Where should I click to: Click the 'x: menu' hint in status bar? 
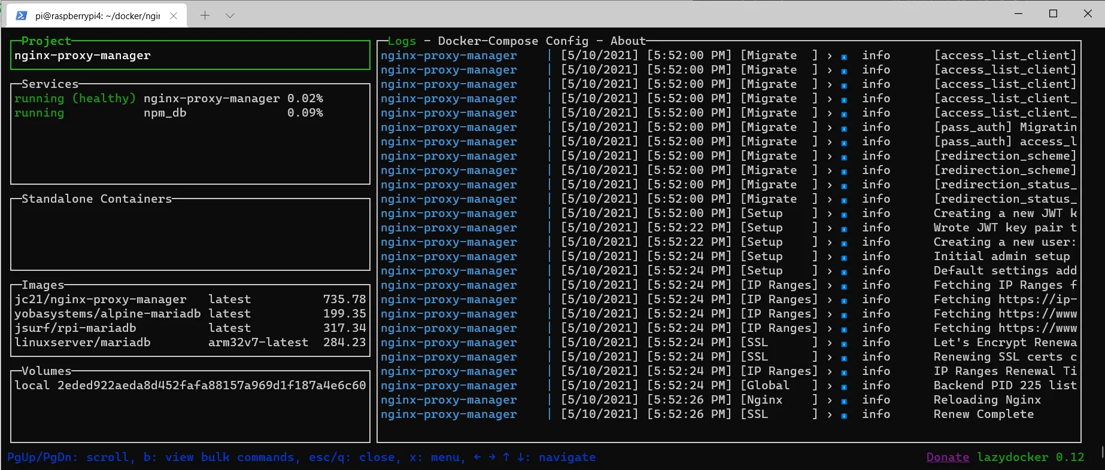pos(434,457)
